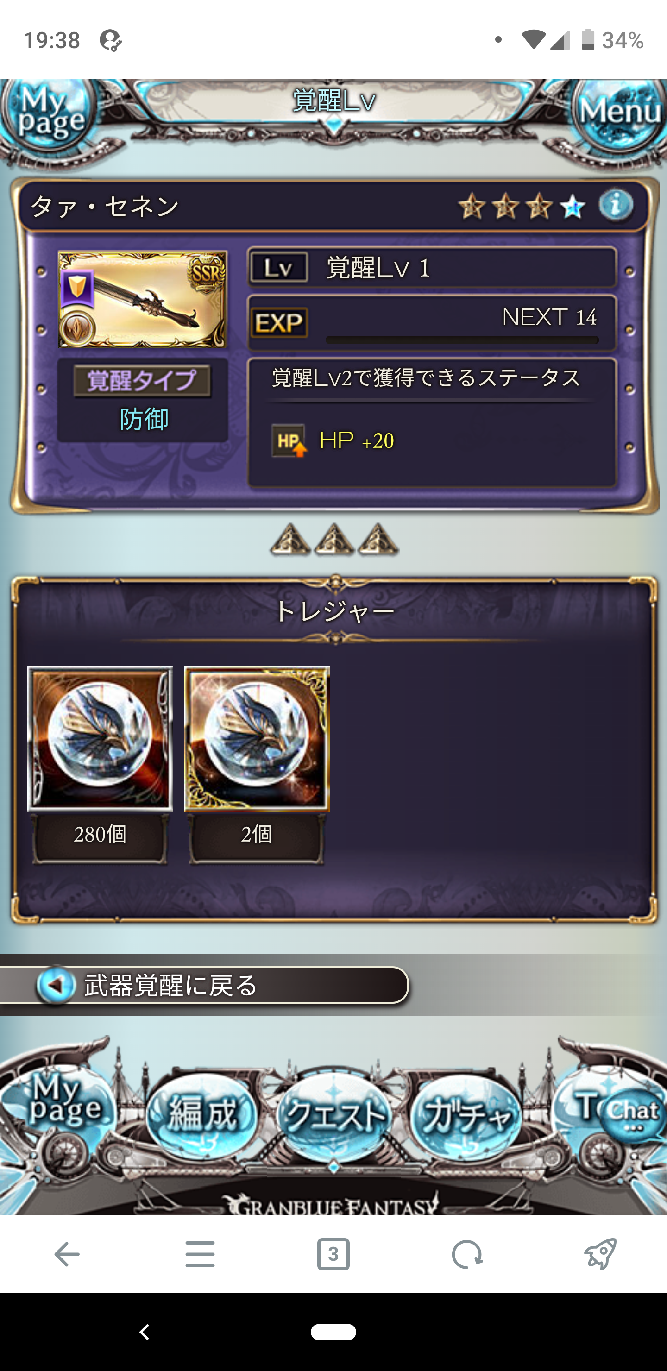Screen dimensions: 667x1371
Task: Go back with 武器覚醒に戻る button
Action: (205, 985)
